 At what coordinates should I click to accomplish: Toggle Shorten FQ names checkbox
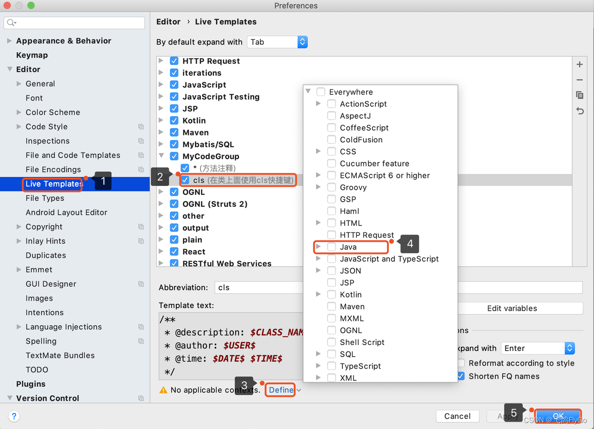click(x=461, y=376)
